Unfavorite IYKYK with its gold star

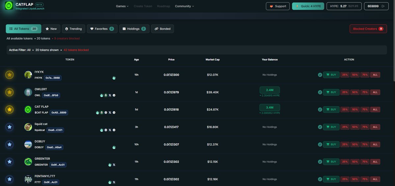point(10,75)
